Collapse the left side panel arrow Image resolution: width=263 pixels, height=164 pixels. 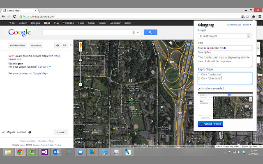(71, 45)
